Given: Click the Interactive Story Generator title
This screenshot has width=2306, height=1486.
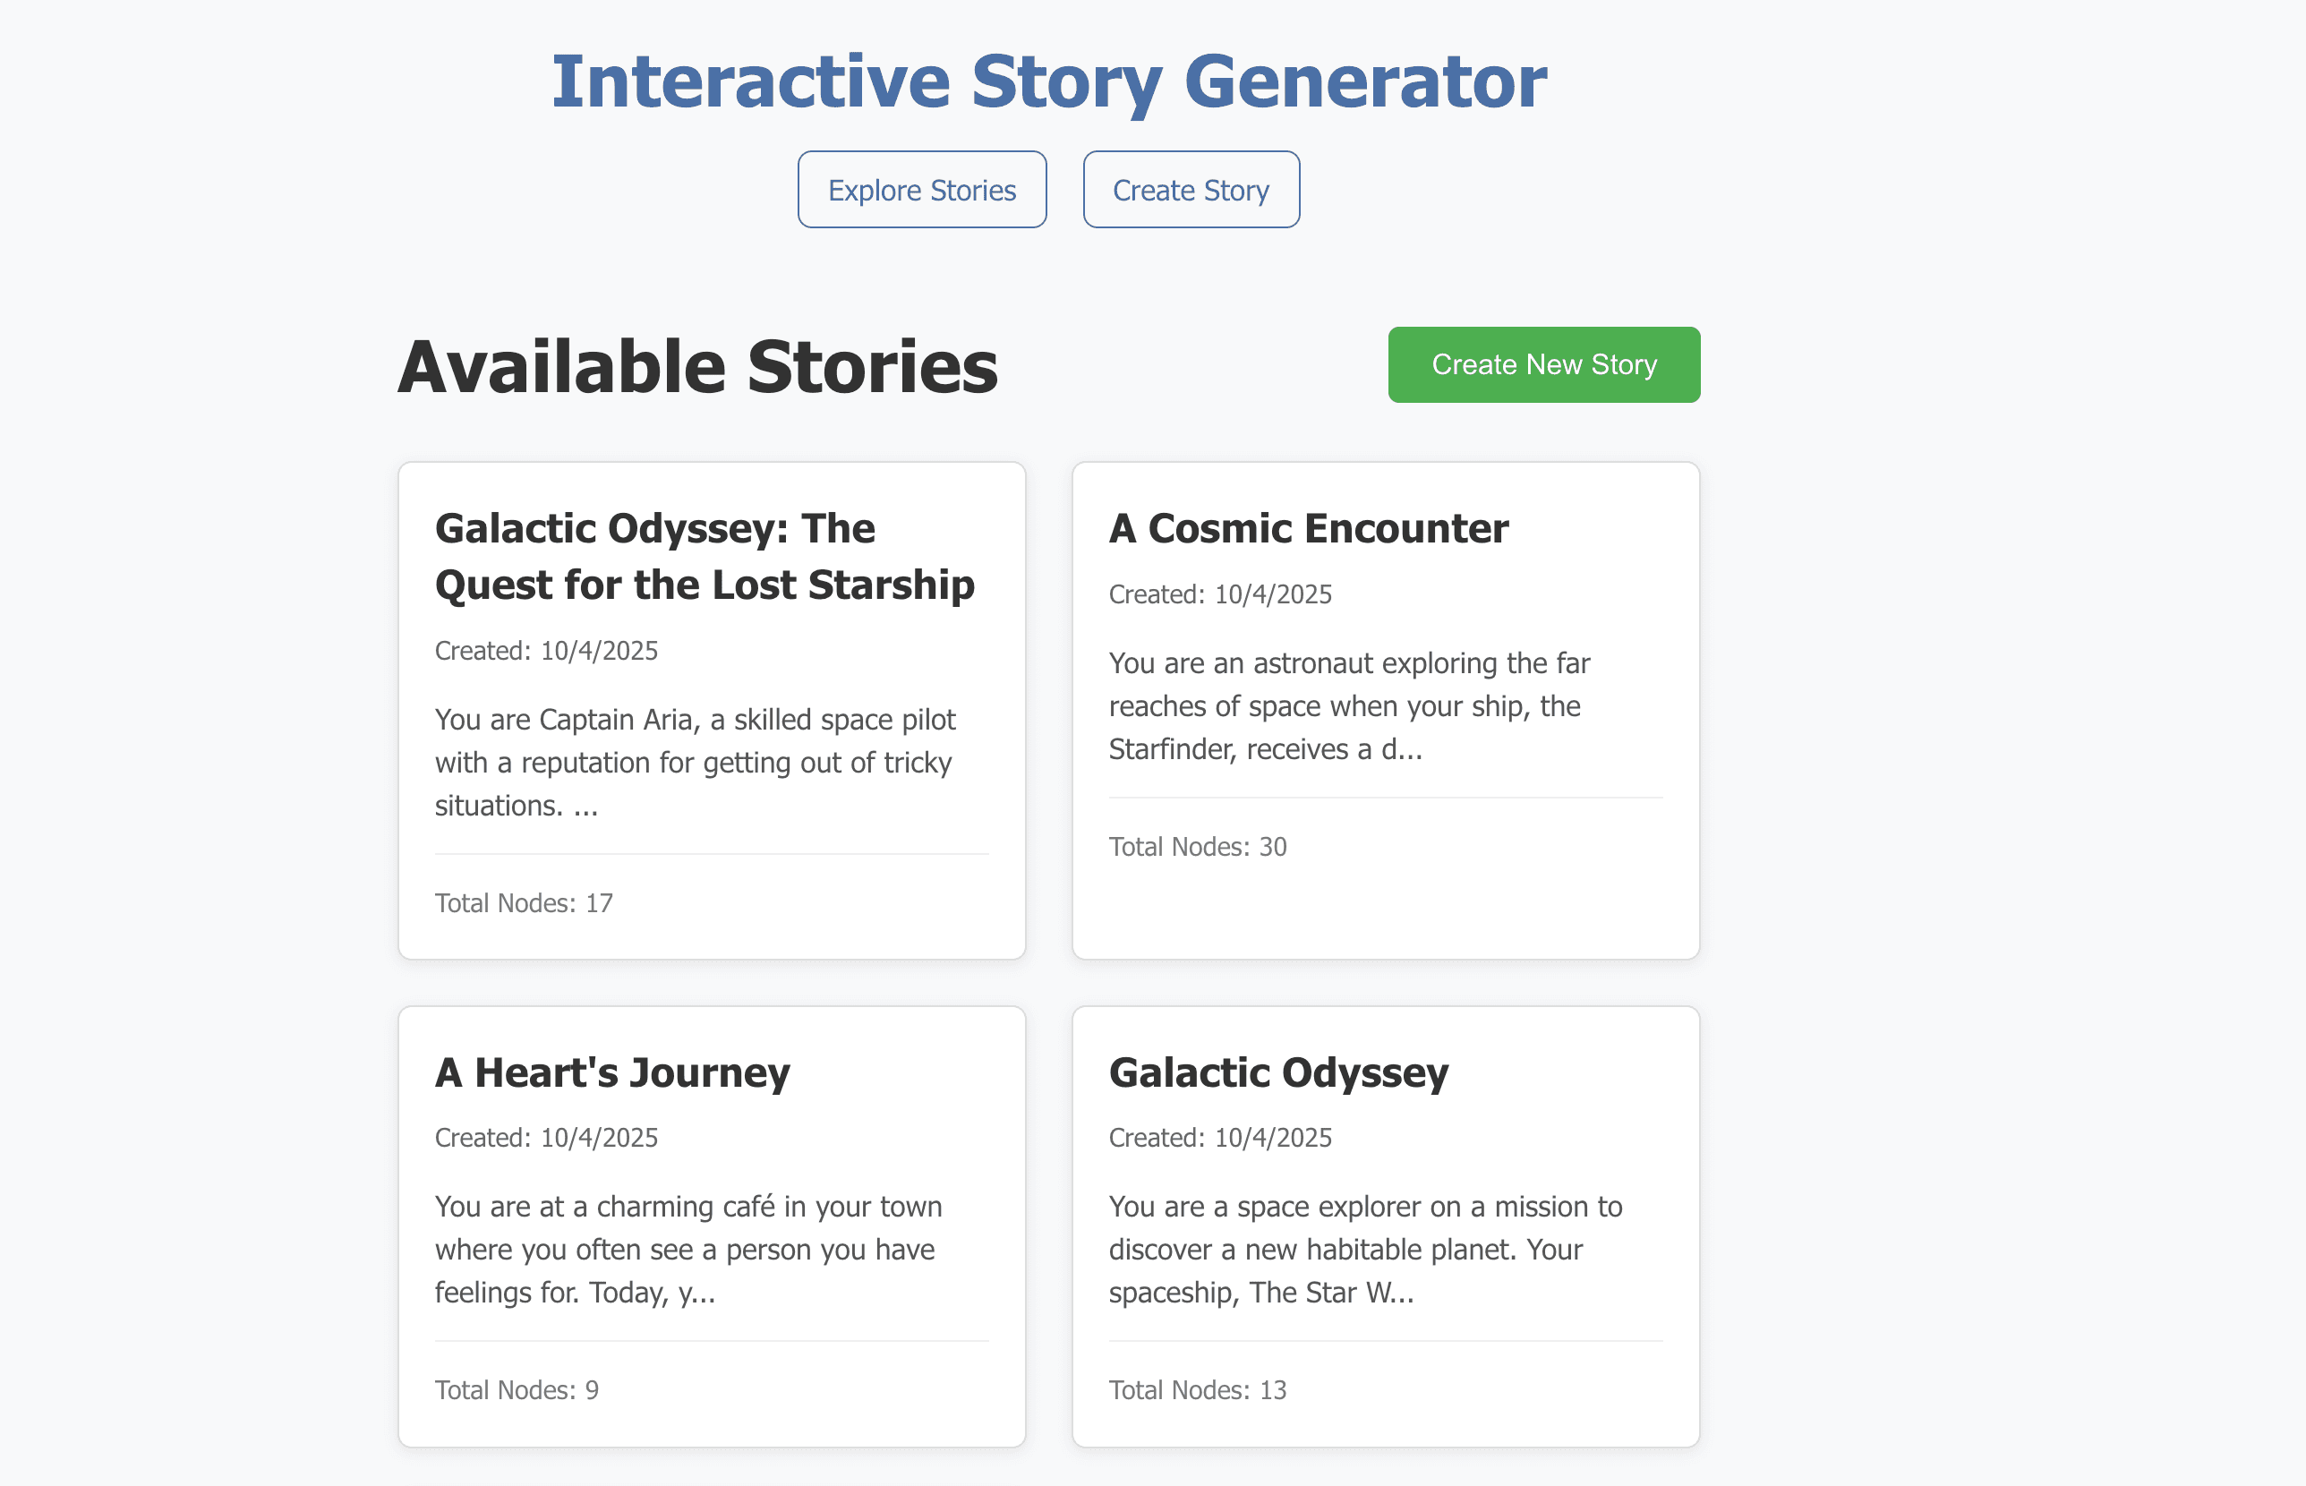Looking at the screenshot, I should pos(1049,82).
